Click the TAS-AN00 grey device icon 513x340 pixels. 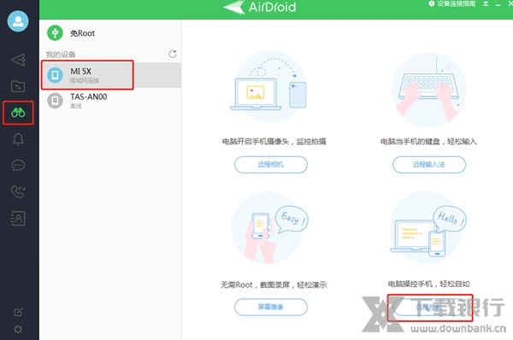(55, 100)
